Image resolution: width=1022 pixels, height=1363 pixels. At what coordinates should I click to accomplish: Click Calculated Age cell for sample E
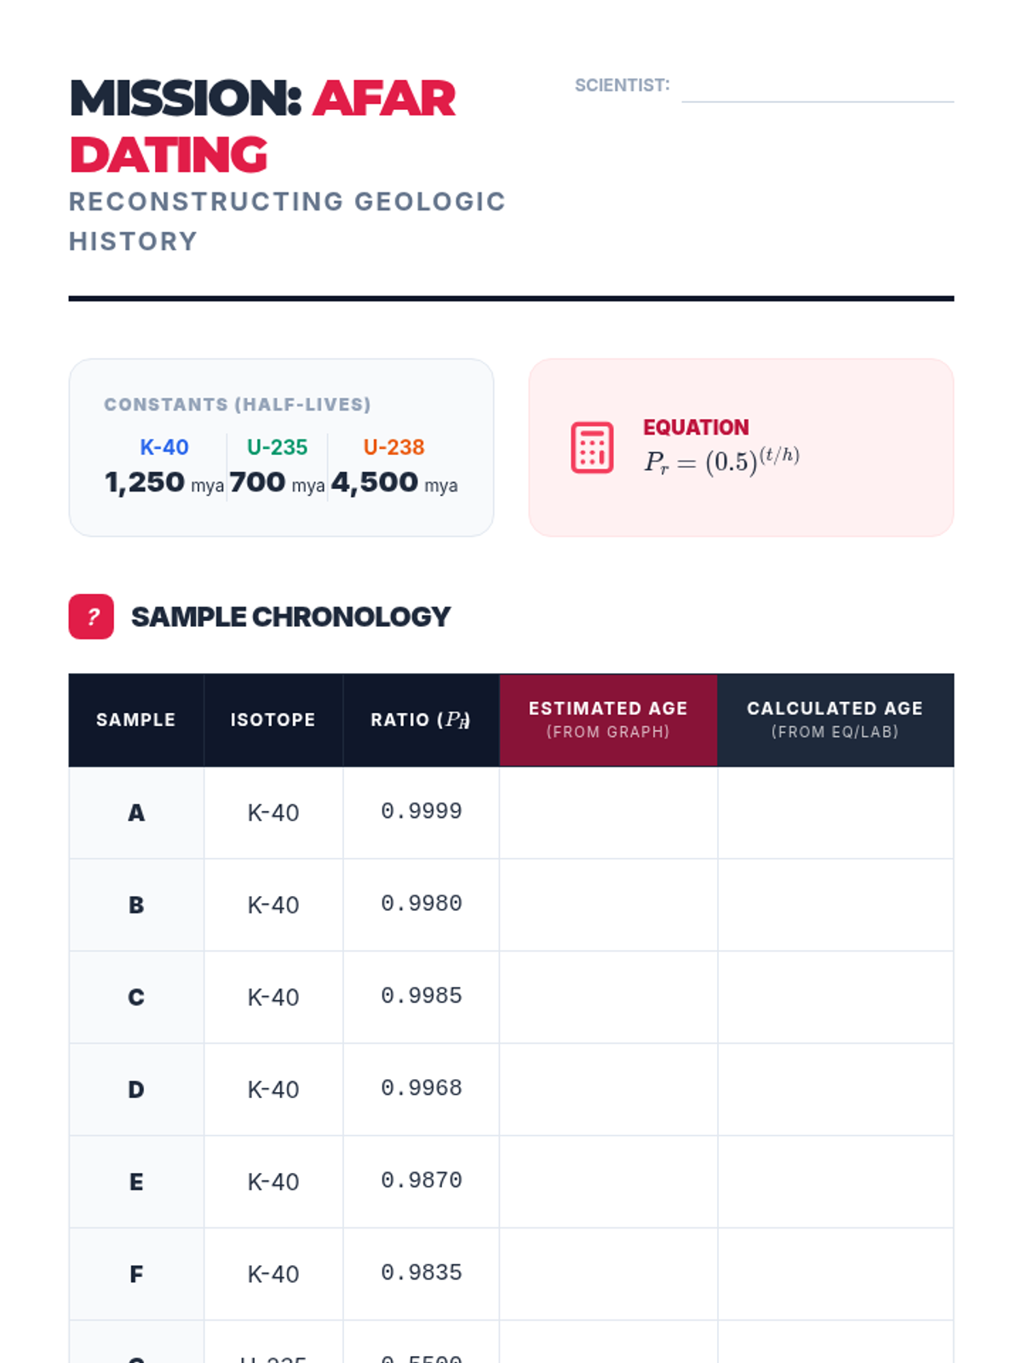coord(835,1182)
